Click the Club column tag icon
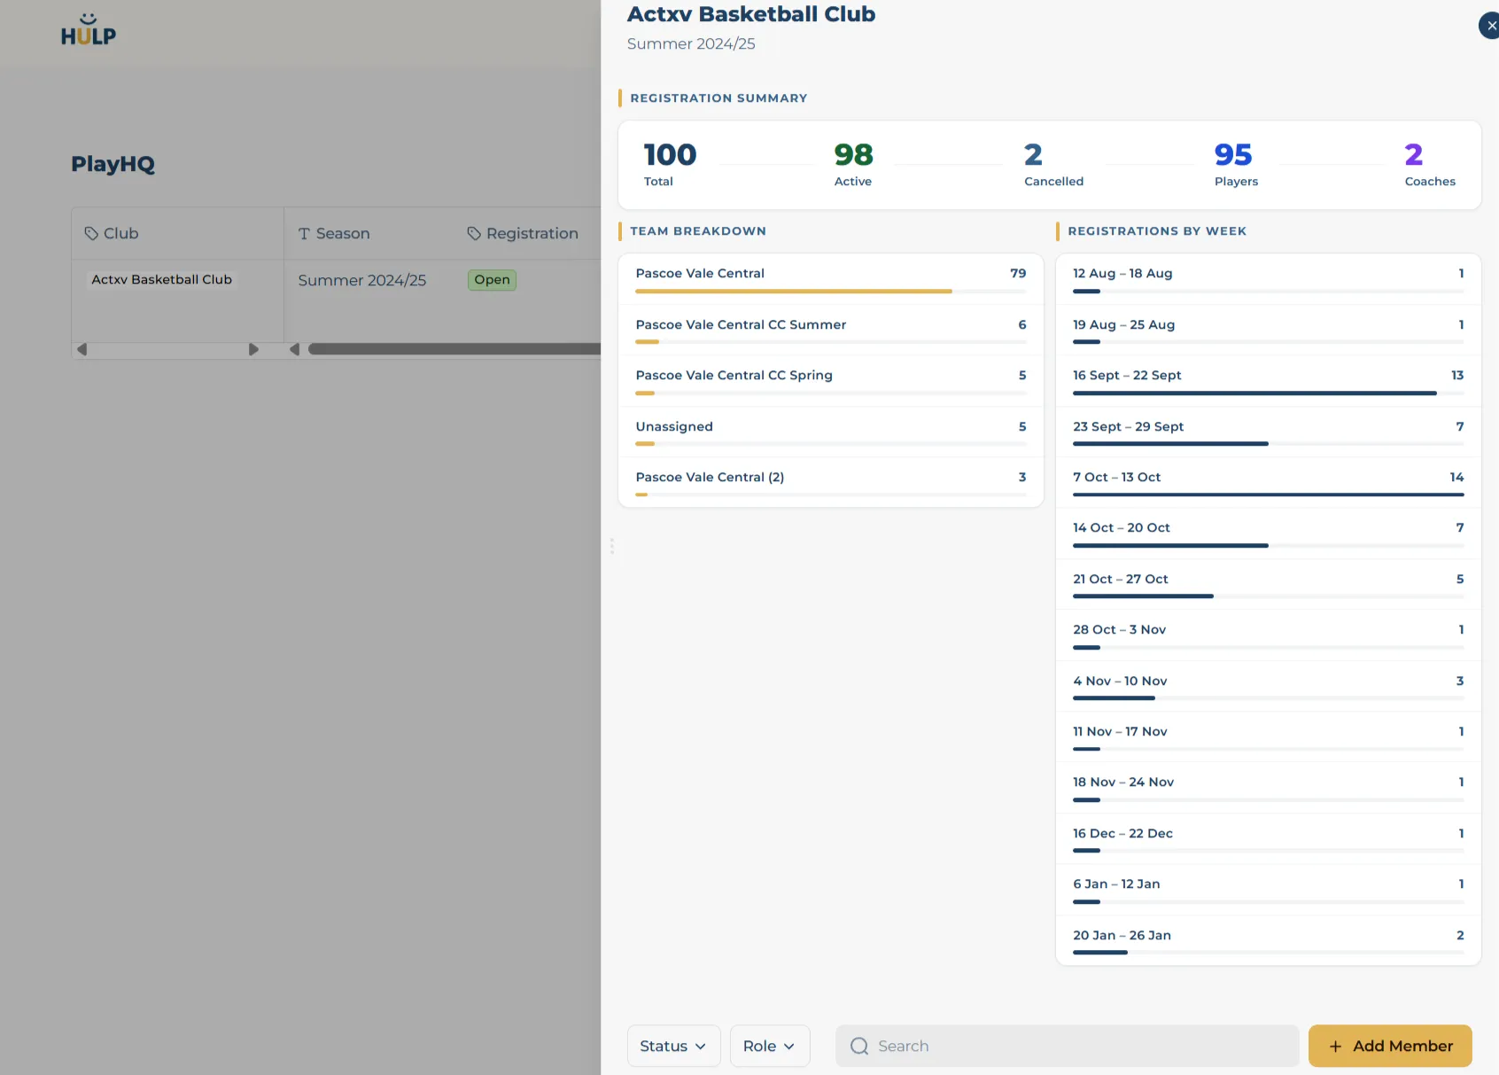This screenshot has height=1075, width=1499. coord(91,233)
